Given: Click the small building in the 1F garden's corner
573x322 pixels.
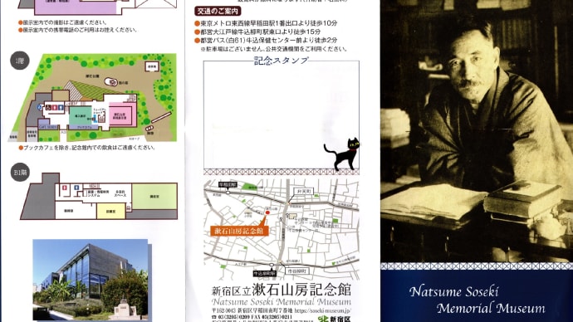Looking at the screenshot, I should pyautogui.click(x=152, y=67).
